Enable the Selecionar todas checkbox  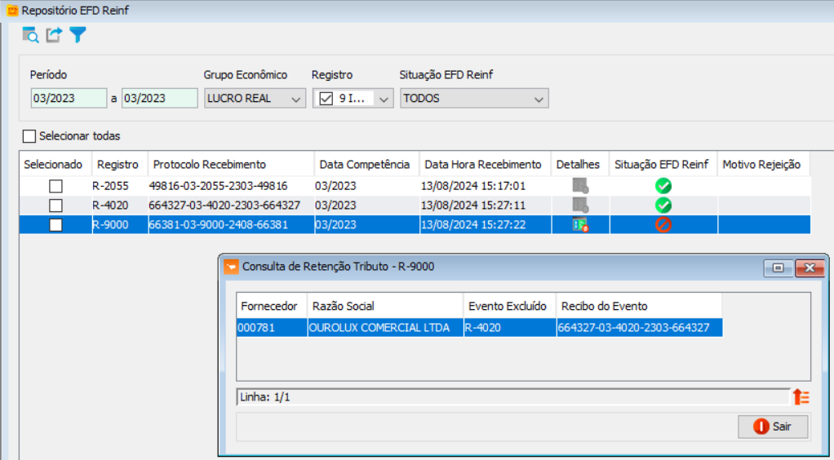click(x=30, y=136)
